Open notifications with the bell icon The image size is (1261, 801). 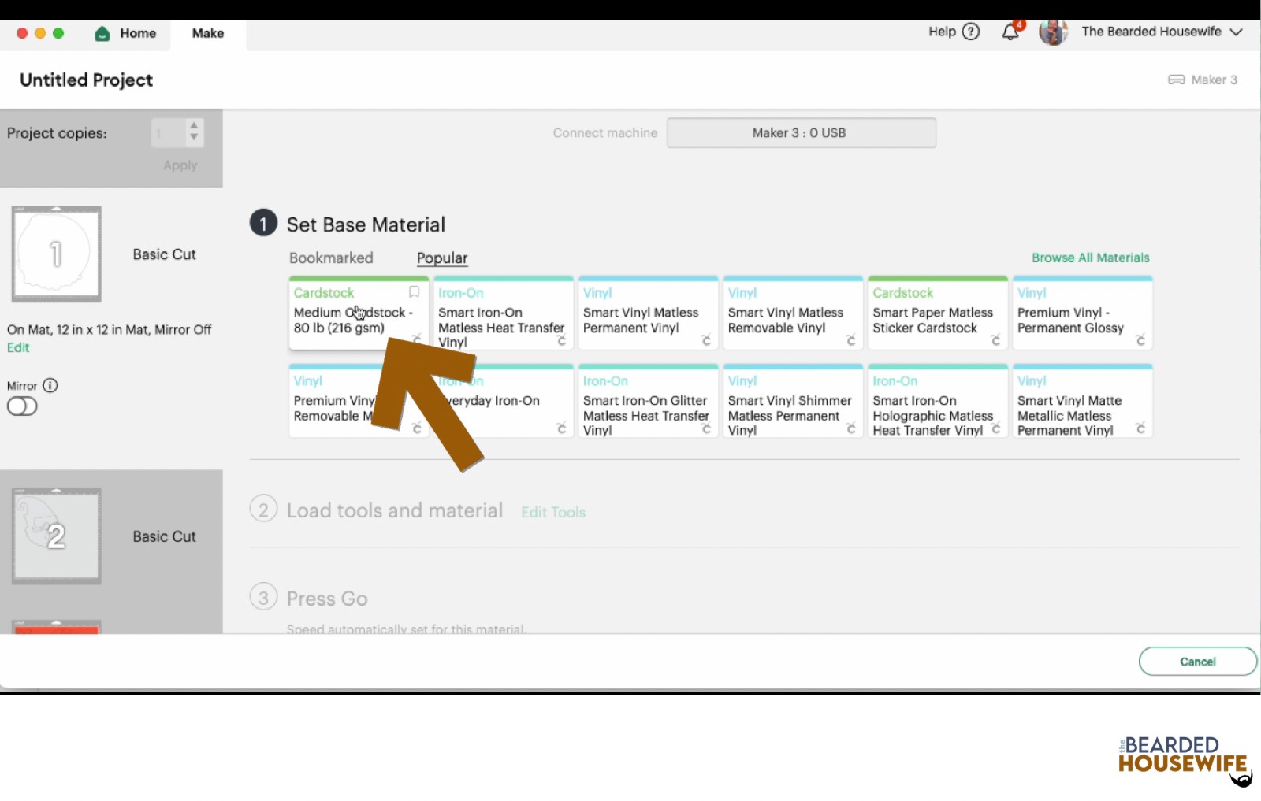tap(1010, 32)
